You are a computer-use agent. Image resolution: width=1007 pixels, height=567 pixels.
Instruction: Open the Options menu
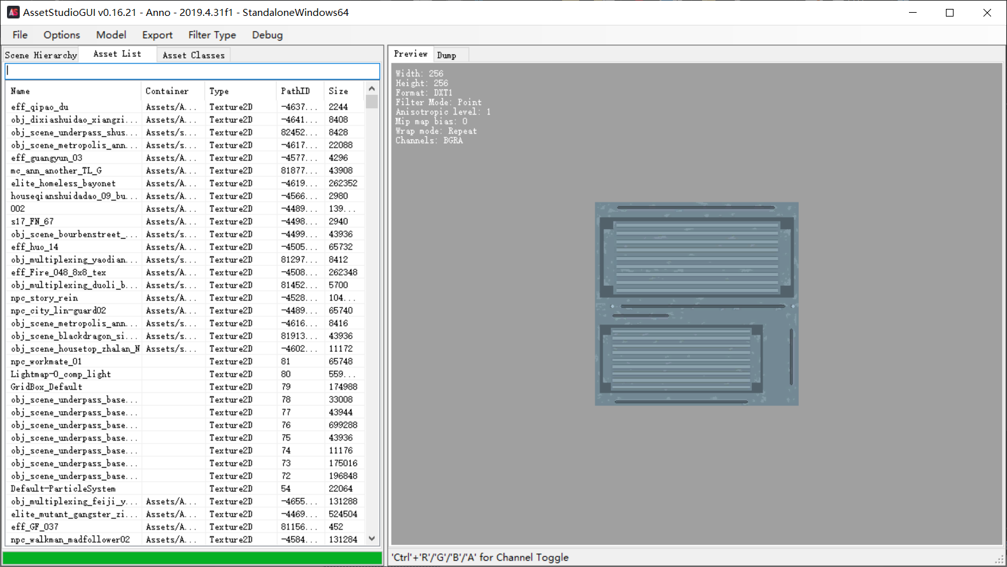62,35
